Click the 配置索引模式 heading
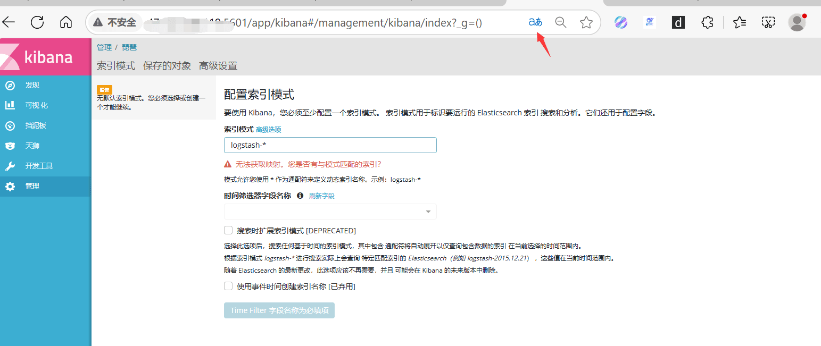This screenshot has width=821, height=346. (259, 95)
